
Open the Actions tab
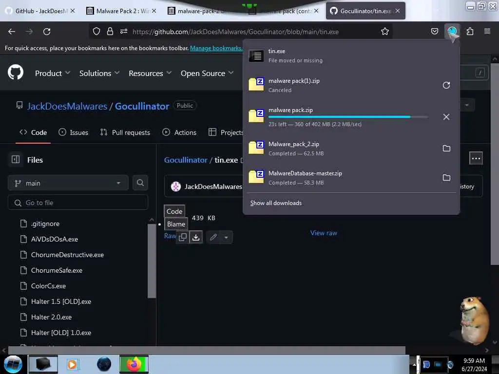(x=179, y=132)
